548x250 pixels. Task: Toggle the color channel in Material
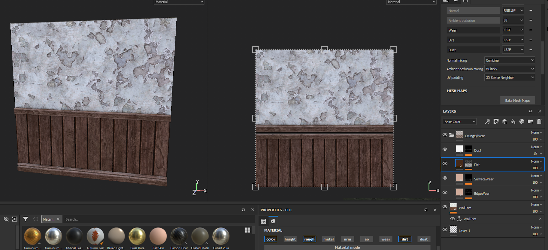coord(271,239)
